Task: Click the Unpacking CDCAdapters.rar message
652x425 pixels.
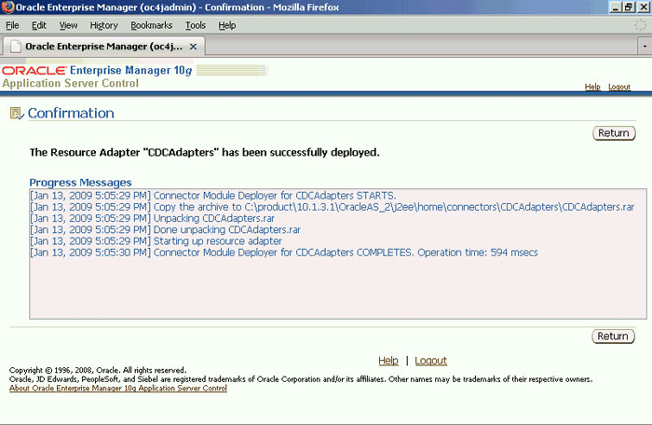Action: click(x=152, y=218)
